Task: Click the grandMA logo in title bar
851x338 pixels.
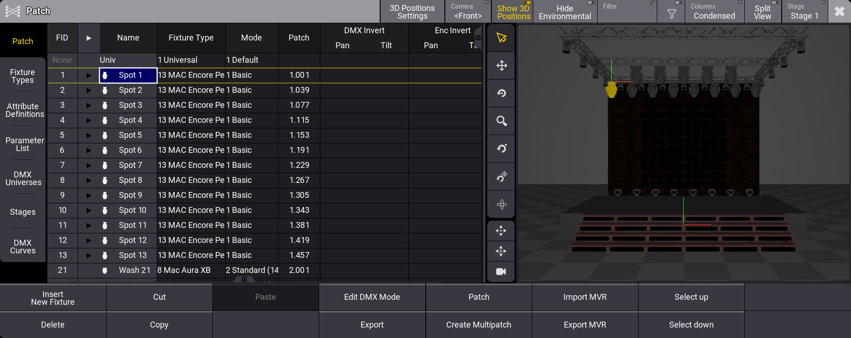Action: (x=13, y=11)
